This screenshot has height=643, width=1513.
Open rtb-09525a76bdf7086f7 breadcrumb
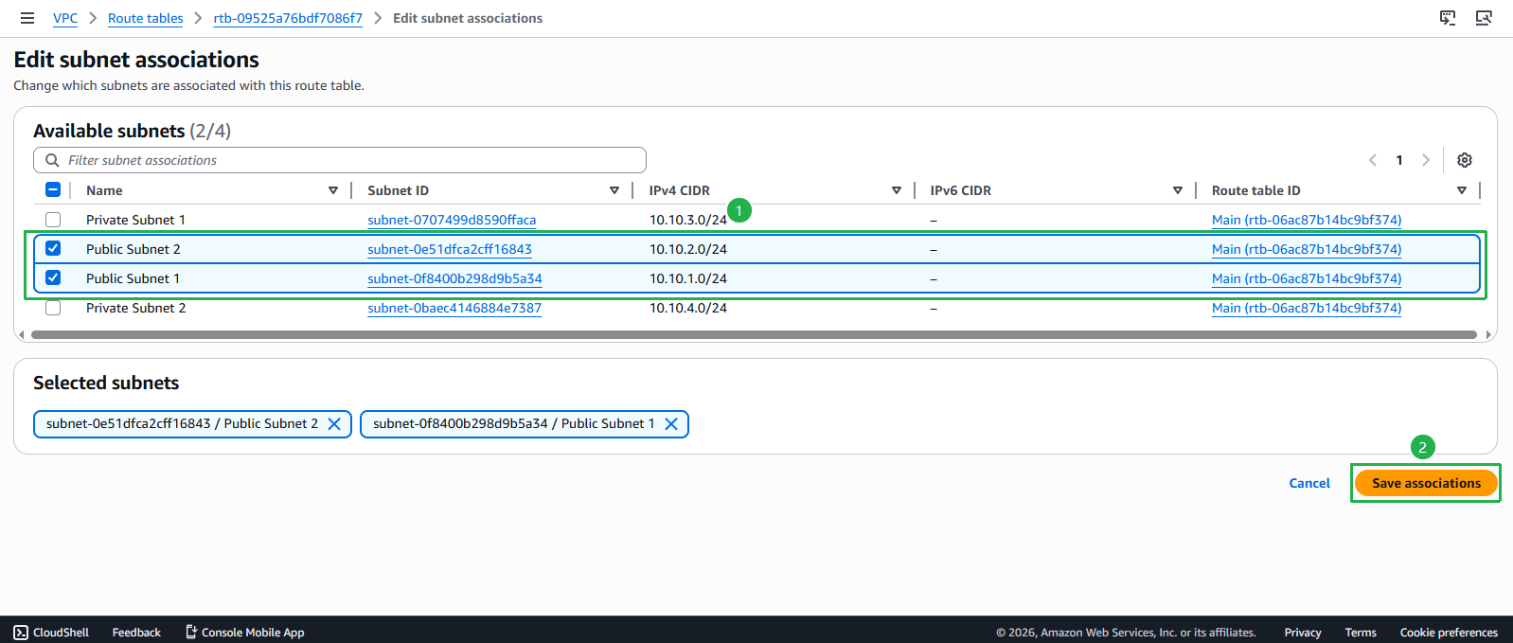click(288, 18)
